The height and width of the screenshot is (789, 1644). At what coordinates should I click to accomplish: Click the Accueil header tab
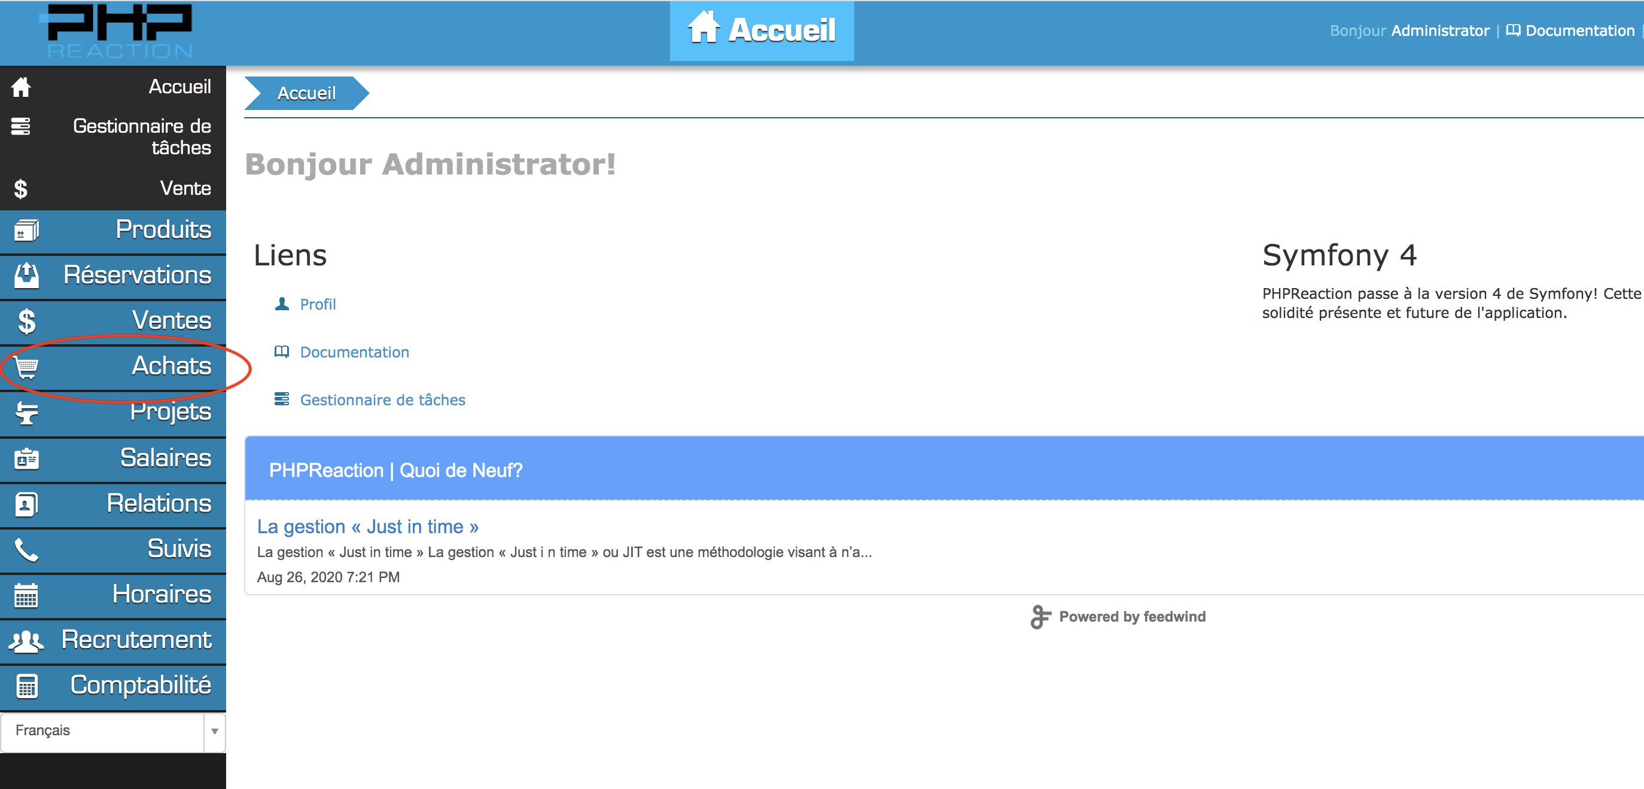(x=762, y=30)
